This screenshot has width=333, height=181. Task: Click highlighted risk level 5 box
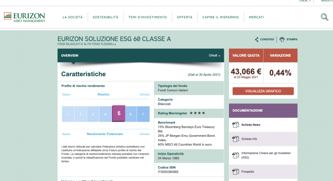coord(118,113)
